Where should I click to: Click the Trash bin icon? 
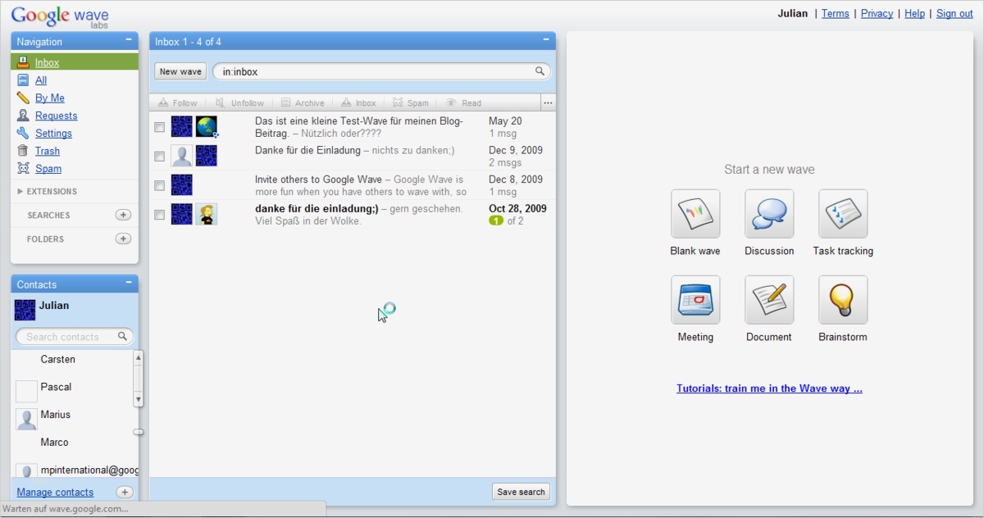23,151
